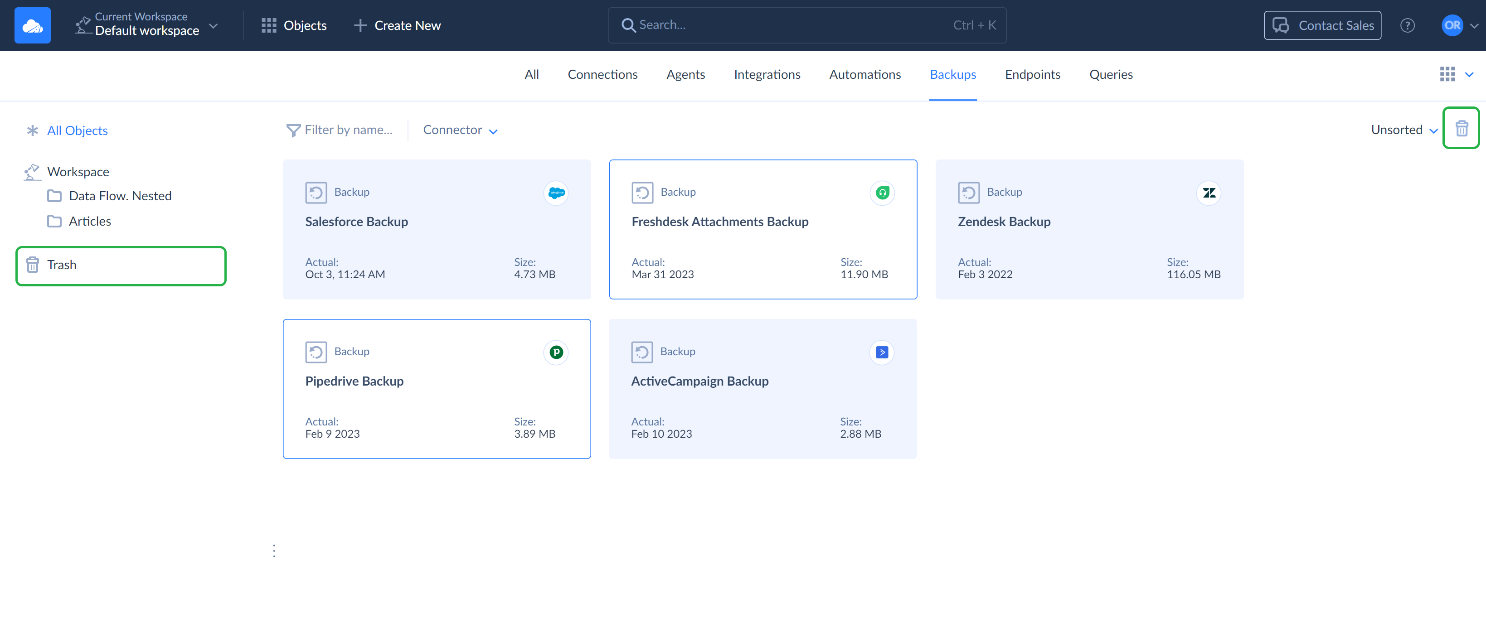
Task: Click the Trash bin icon in the sidebar
Action: tap(32, 265)
